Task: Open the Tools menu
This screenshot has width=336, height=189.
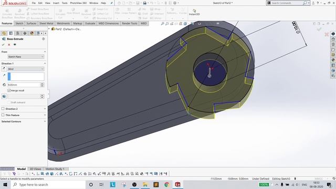Action: 65,3
